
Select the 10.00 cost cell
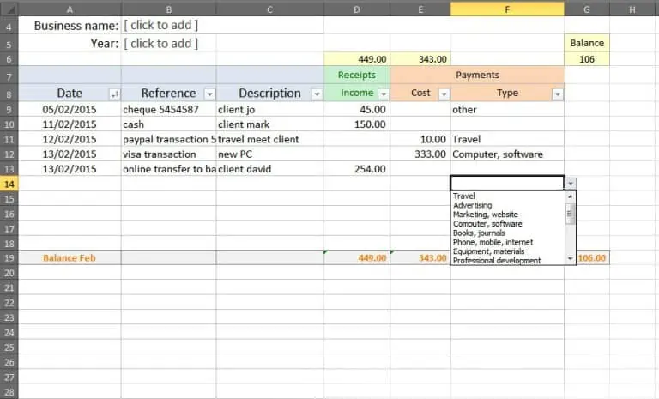[420, 139]
